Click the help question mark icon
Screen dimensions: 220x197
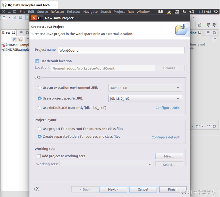[x=37, y=189]
